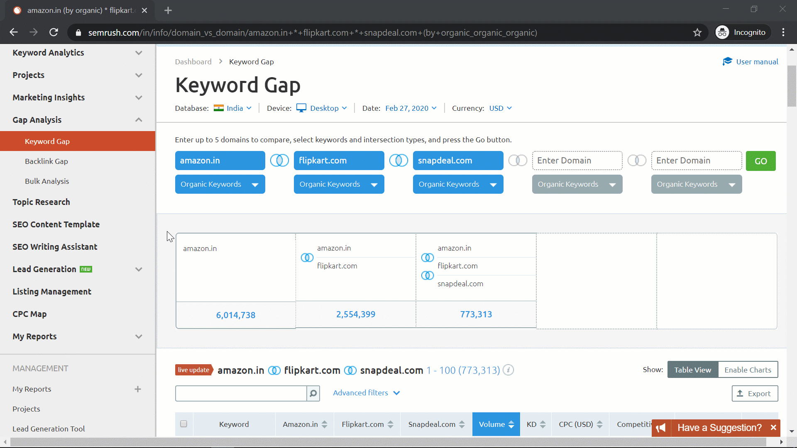Sort by Volume column header
Viewport: 797px width, 448px height.
coord(496,424)
